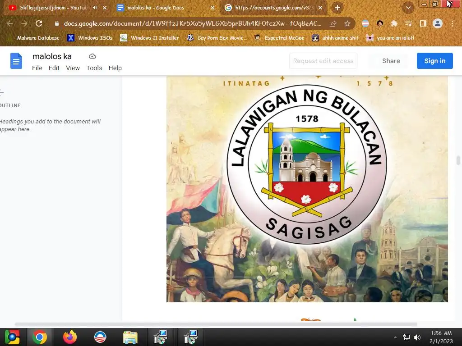Click the Google Docs home icon
This screenshot has height=346, width=462.
[16, 61]
